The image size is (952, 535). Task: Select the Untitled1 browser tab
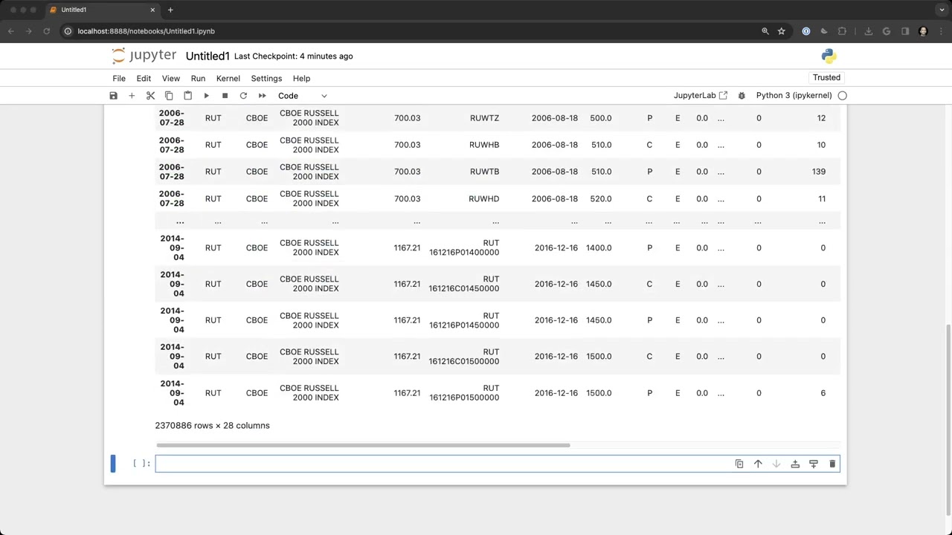click(103, 10)
